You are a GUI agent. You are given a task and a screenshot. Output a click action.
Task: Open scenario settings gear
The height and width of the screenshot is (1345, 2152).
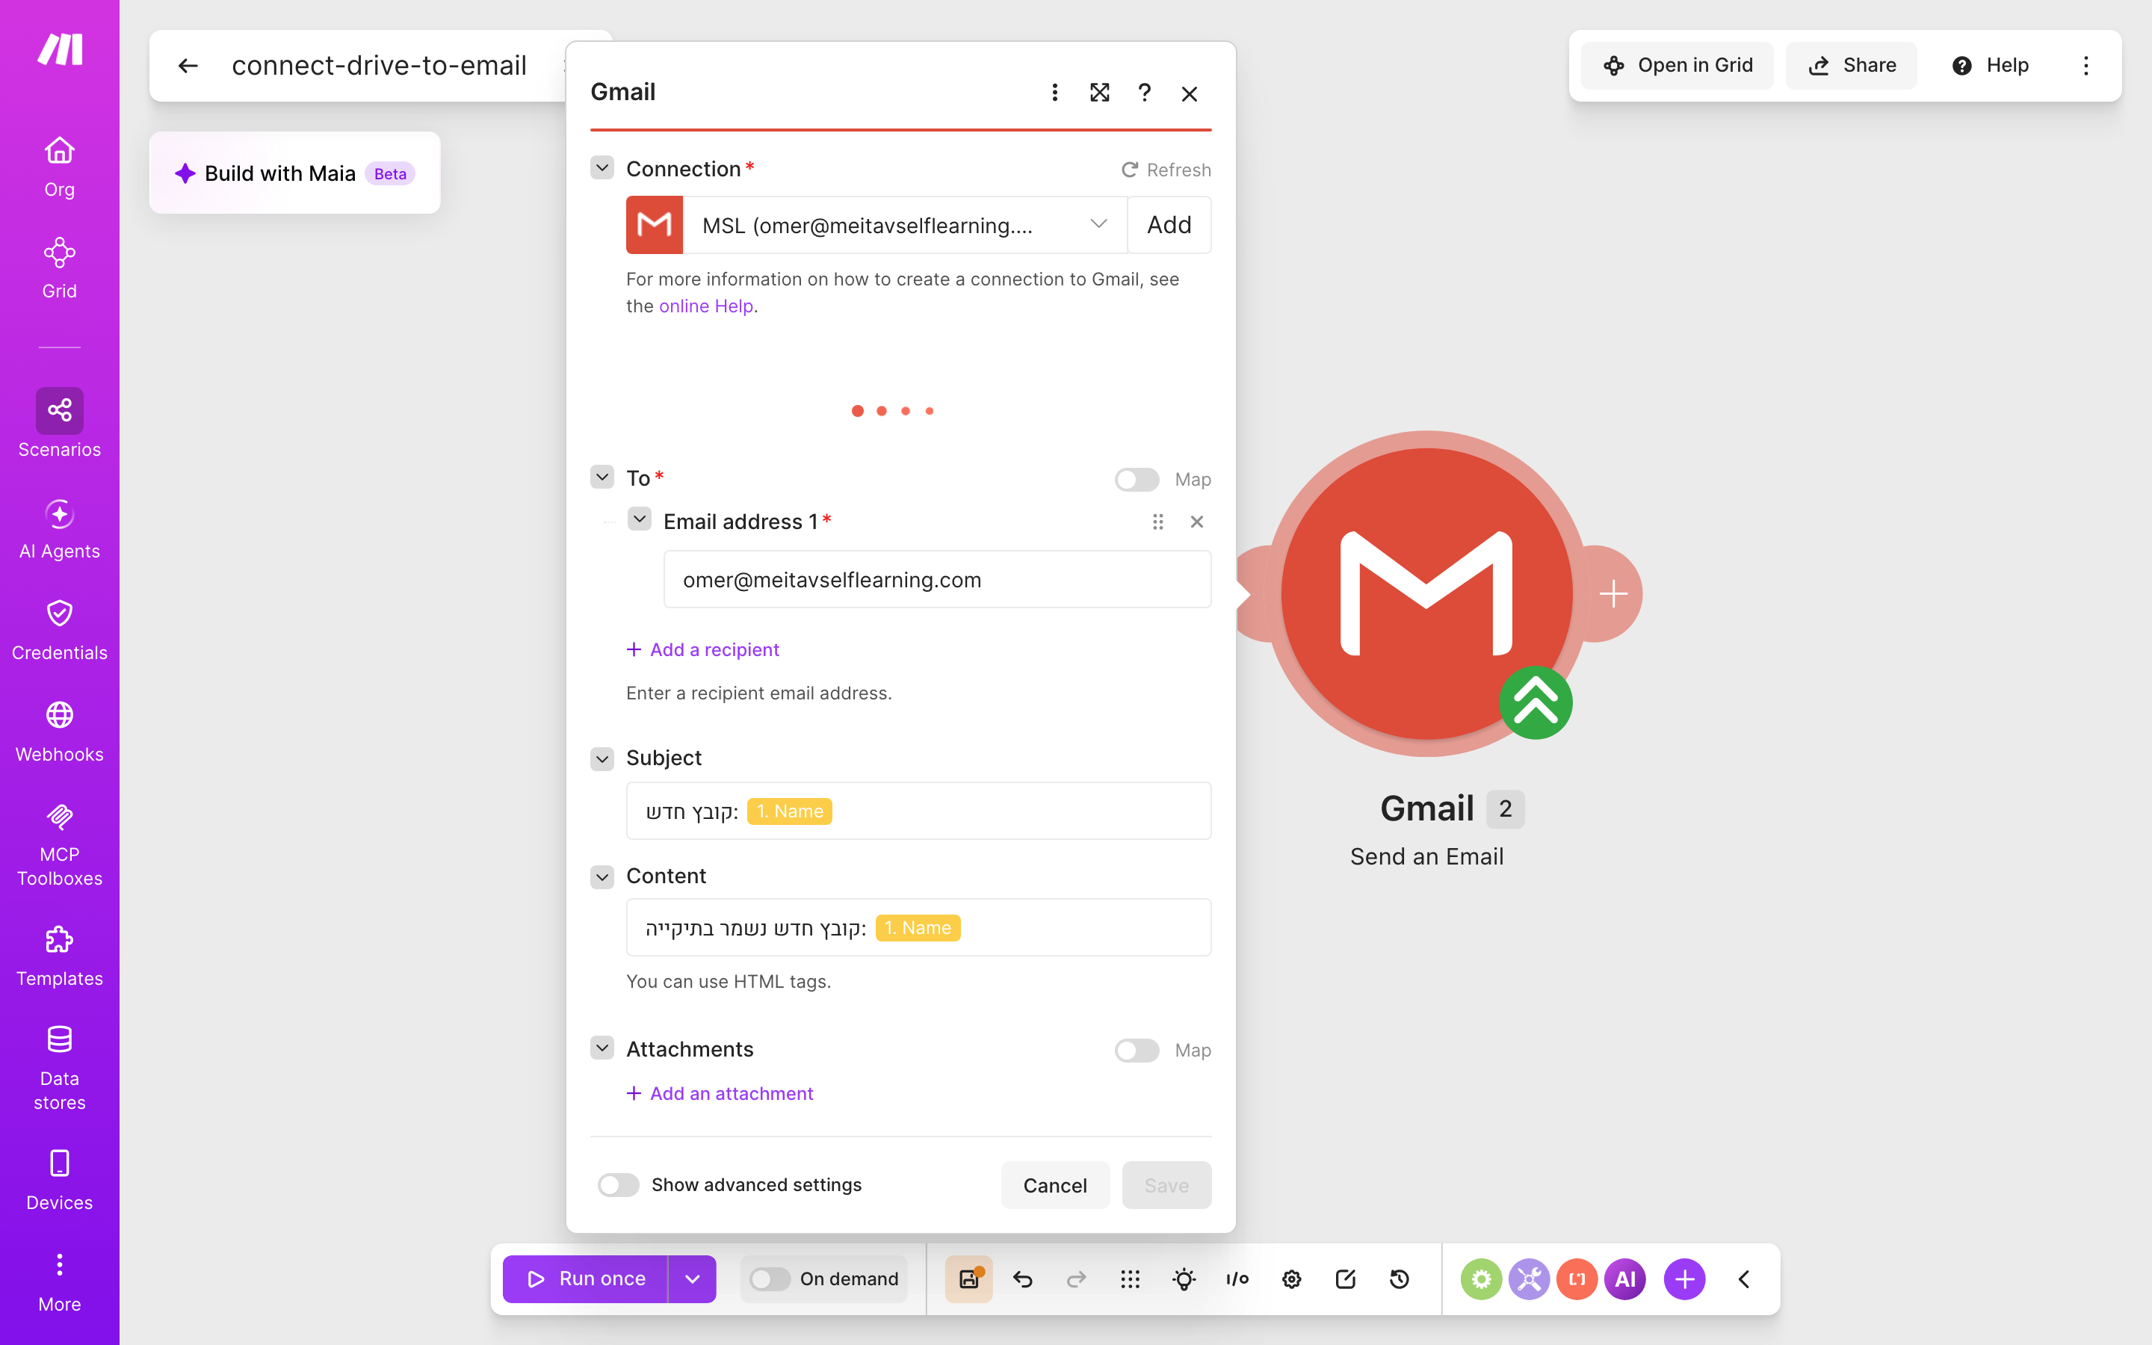coord(1292,1279)
